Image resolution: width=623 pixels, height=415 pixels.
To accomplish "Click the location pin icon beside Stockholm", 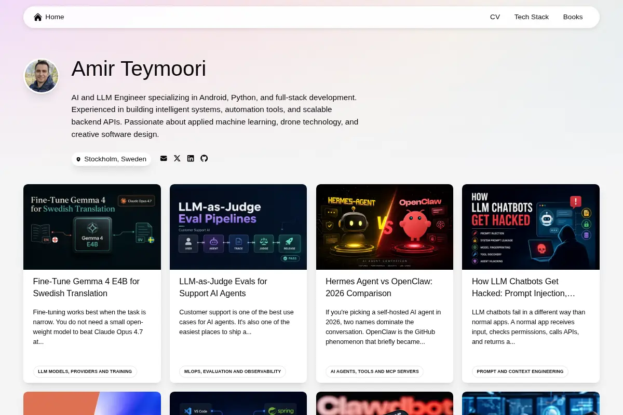I will tap(78, 159).
